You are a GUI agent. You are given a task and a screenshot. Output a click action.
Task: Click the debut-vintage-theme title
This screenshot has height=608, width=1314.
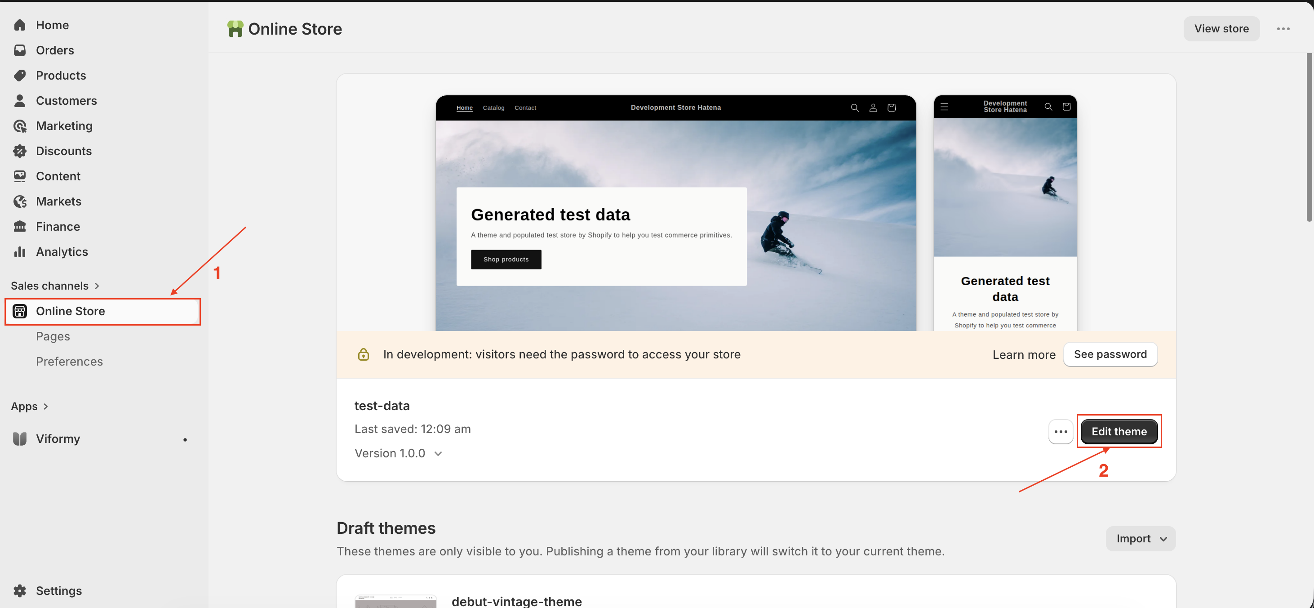(x=517, y=601)
